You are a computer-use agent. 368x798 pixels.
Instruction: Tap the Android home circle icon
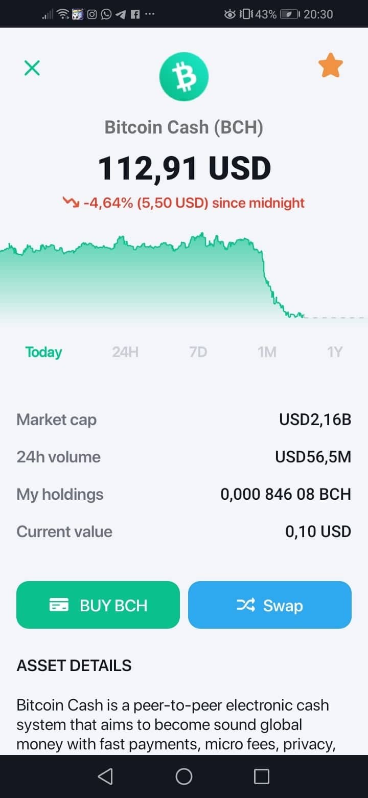coord(184,777)
